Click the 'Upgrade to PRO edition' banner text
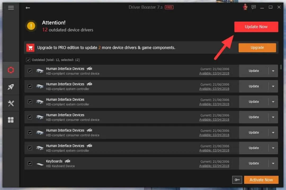 pyautogui.click(x=106, y=48)
